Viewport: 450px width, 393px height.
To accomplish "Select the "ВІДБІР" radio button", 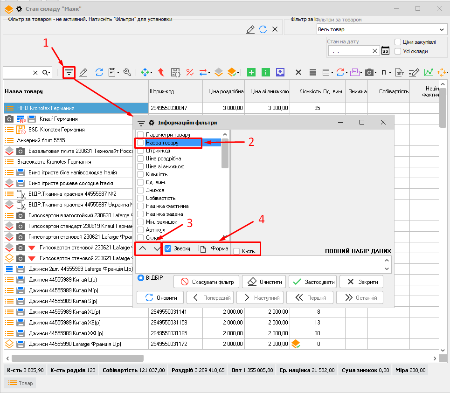I will [x=141, y=278].
